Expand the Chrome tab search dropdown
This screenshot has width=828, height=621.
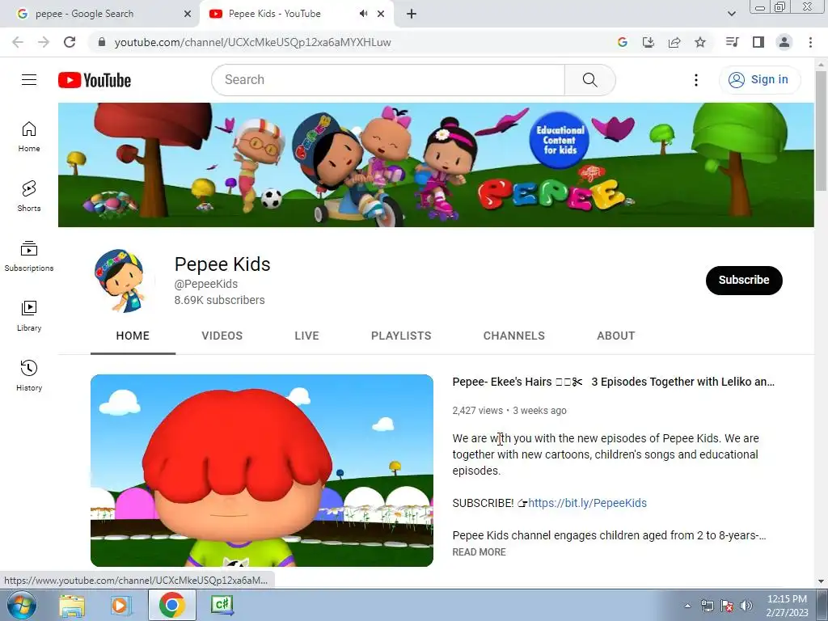click(x=731, y=14)
